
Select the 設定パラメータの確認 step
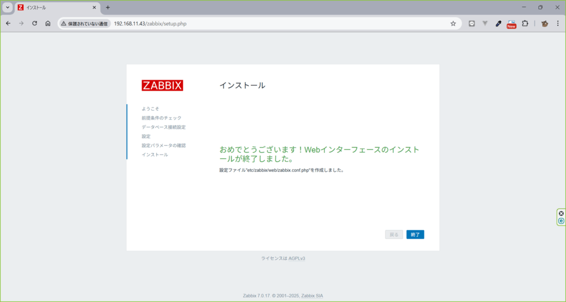[x=164, y=146]
